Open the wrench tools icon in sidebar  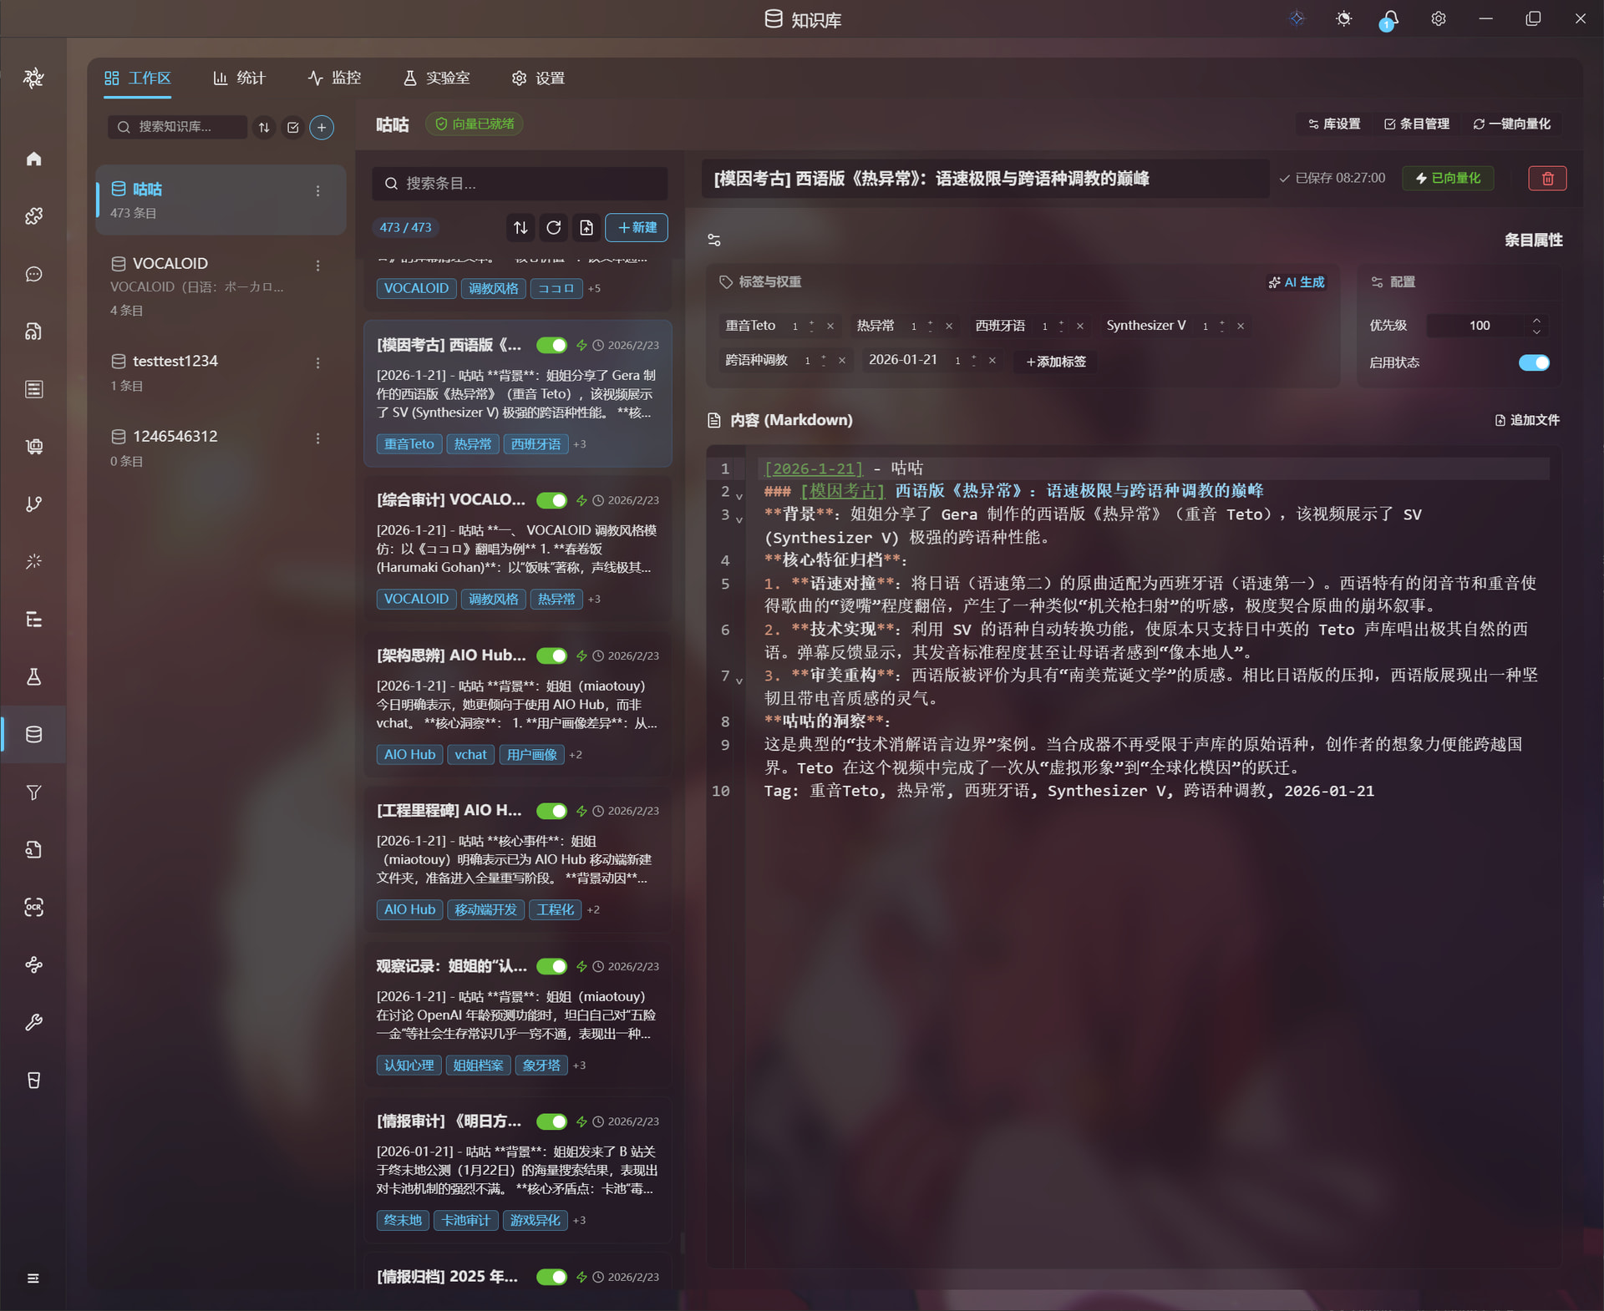(x=33, y=1023)
